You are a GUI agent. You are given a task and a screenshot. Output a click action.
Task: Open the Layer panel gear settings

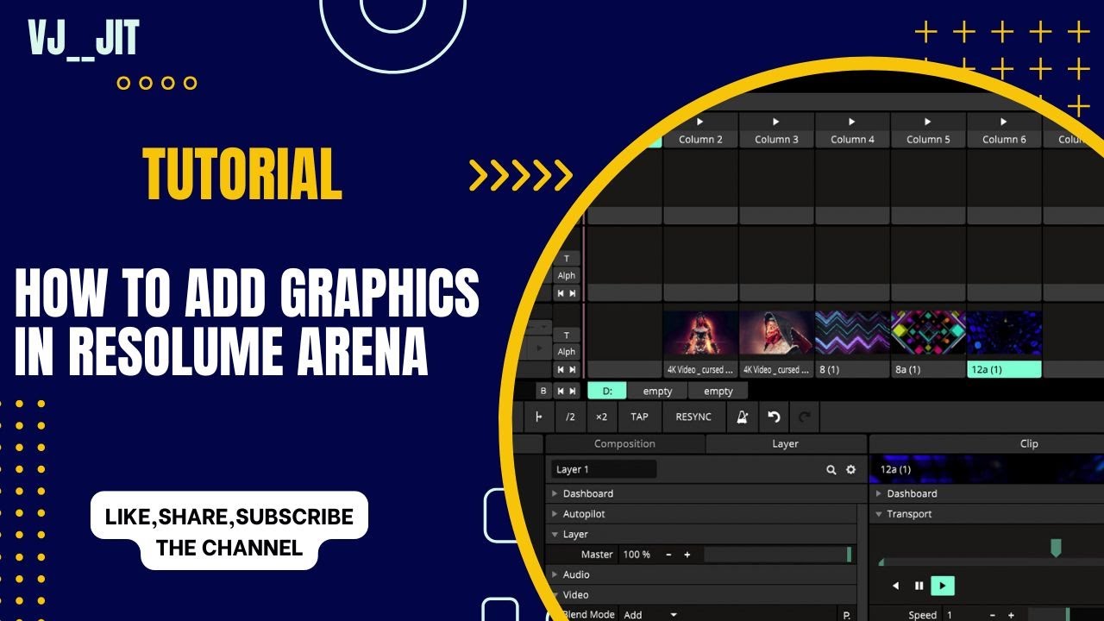click(x=850, y=470)
